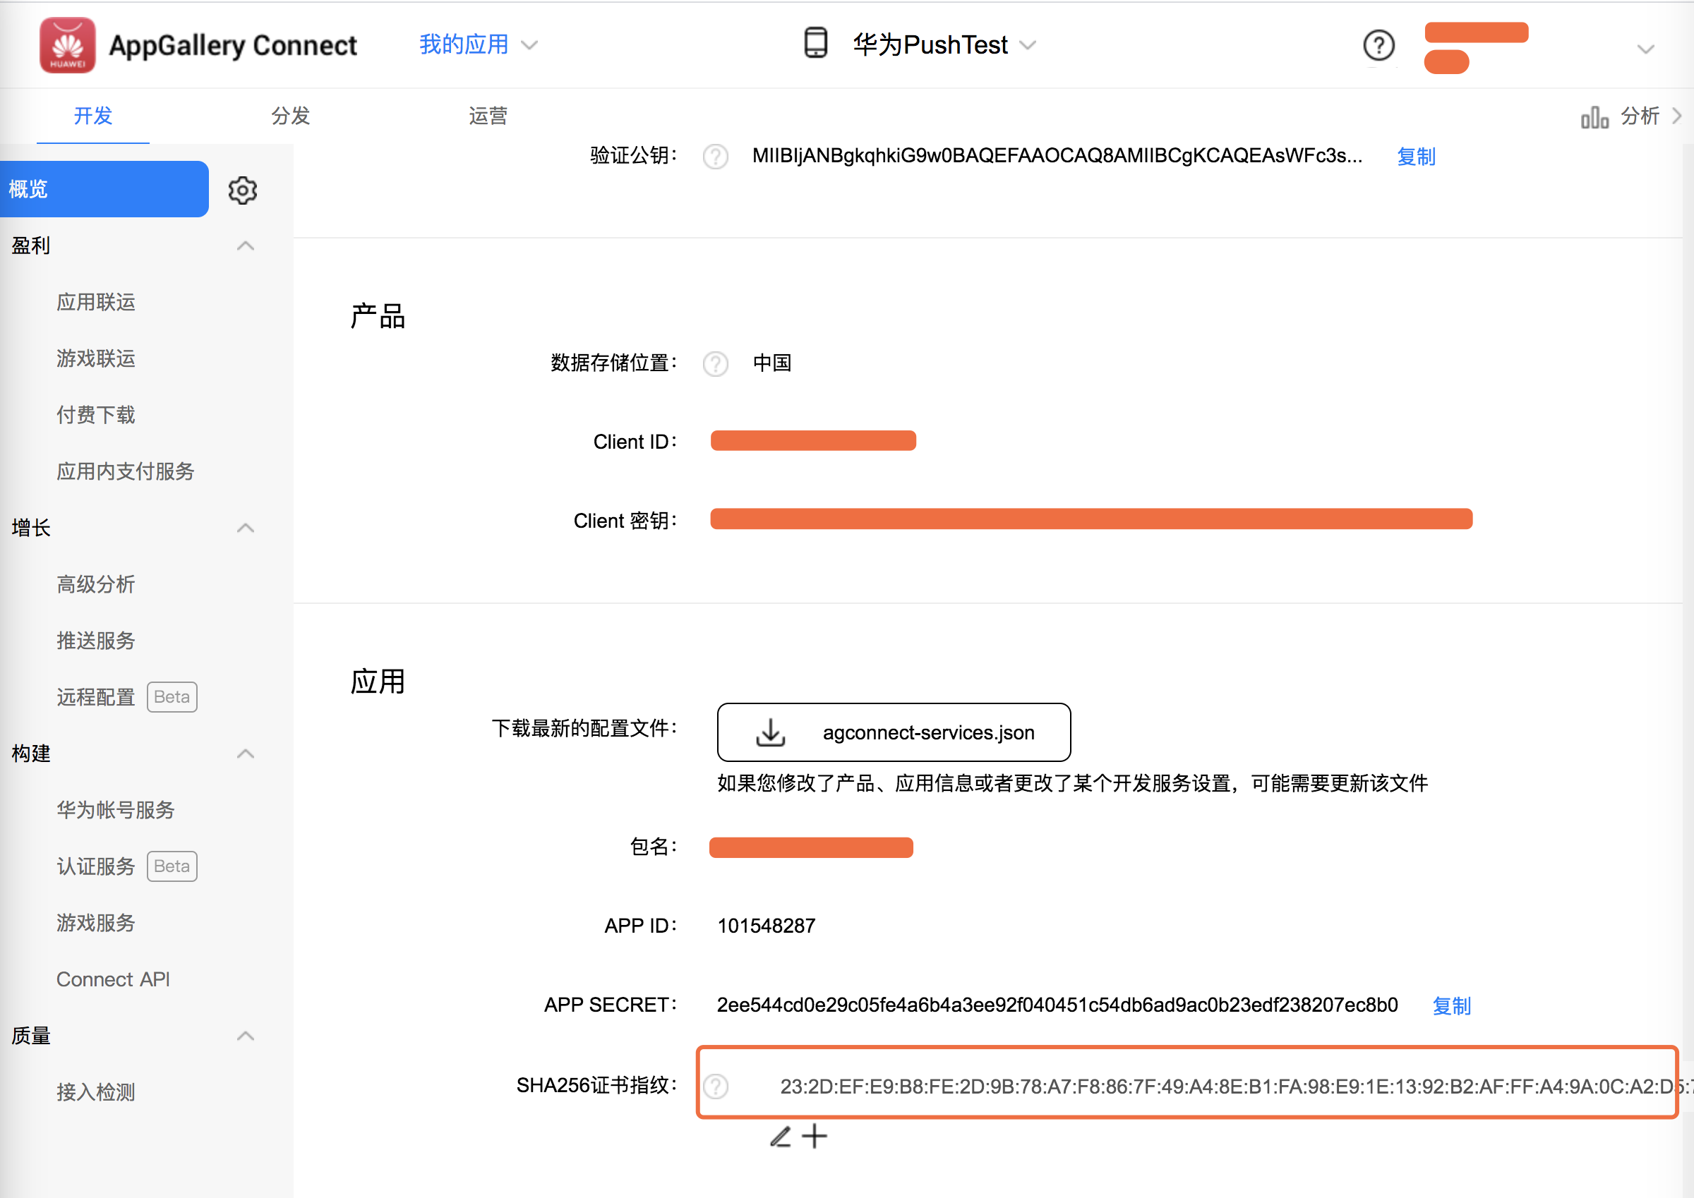Viewport: 1694px width, 1198px height.
Task: Open the account menu chevron at top right
Action: click(1645, 49)
